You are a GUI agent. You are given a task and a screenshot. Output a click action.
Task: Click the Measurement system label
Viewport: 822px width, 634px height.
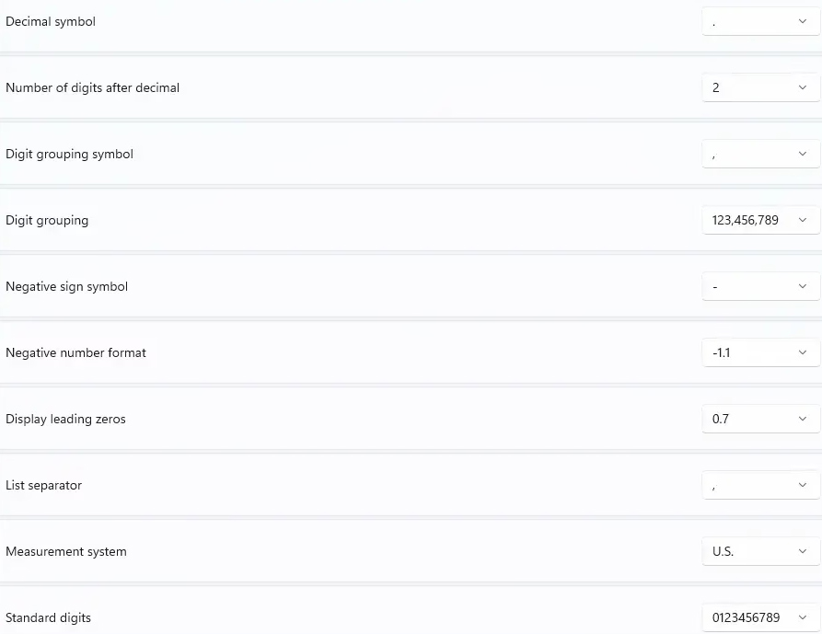pos(66,552)
